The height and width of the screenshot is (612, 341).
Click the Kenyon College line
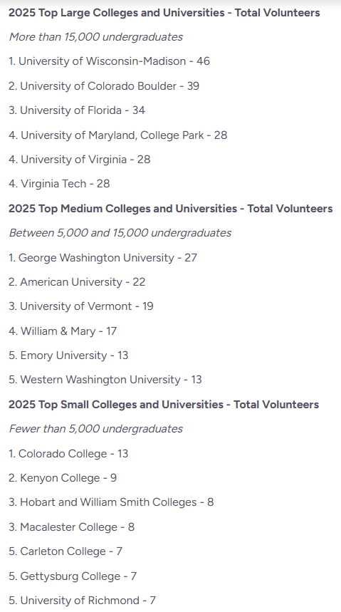tap(63, 478)
